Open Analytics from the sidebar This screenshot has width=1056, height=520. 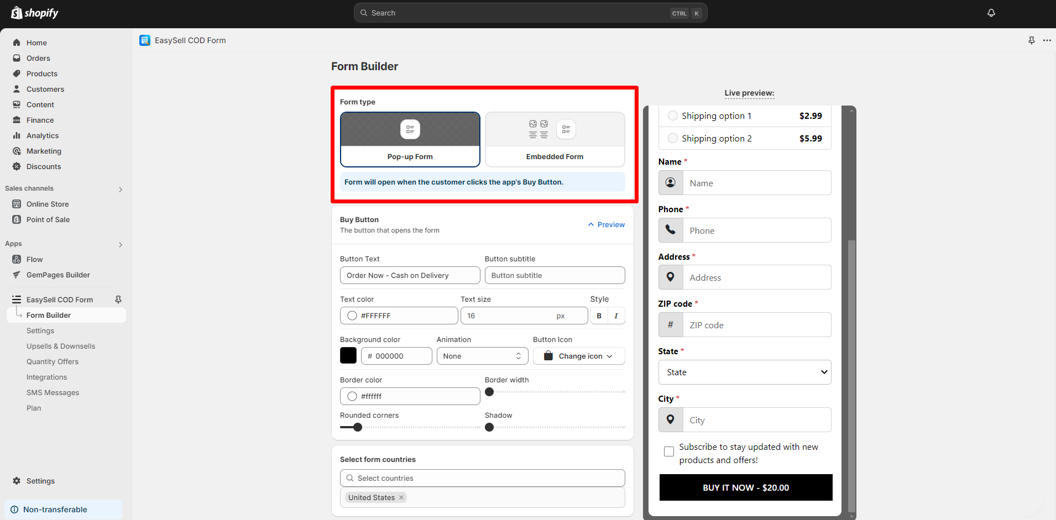pyautogui.click(x=42, y=135)
